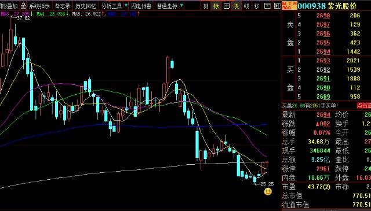Screen dimensions: 371x211
Task: Click the lock icon in the toolbar
Action: point(23,6)
